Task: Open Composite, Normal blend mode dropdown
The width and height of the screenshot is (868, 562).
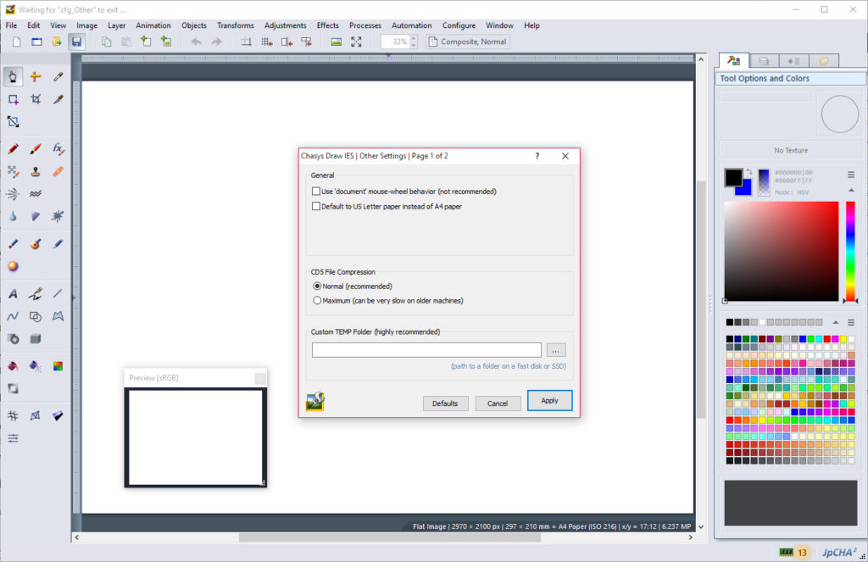Action: (468, 42)
